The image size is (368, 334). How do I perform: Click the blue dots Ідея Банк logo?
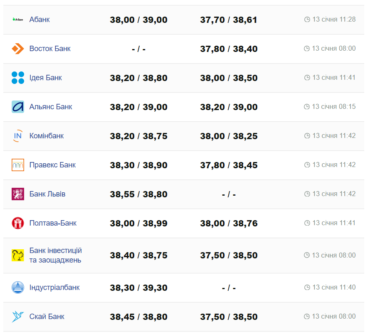tap(18, 78)
